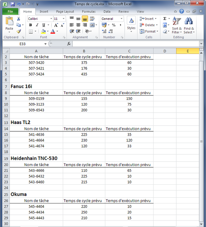Click the Copy icon

[x=18, y=25]
